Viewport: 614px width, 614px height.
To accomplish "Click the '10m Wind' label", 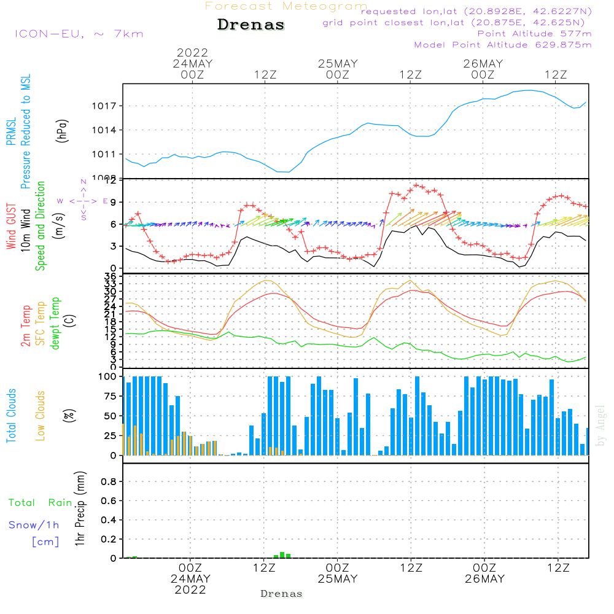I will pyautogui.click(x=25, y=230).
